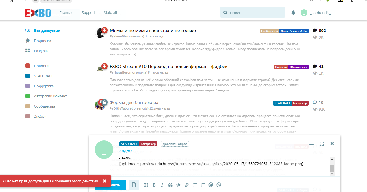
Task: Click the Багтрекер tag in discussion list
Action: [300, 103]
